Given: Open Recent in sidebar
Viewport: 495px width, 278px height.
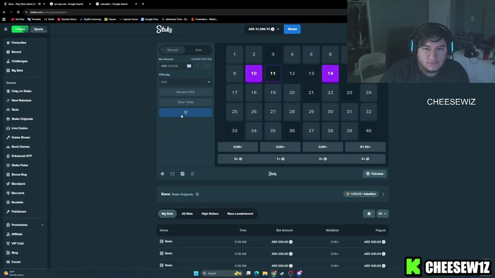Looking at the screenshot, I should pos(16,52).
